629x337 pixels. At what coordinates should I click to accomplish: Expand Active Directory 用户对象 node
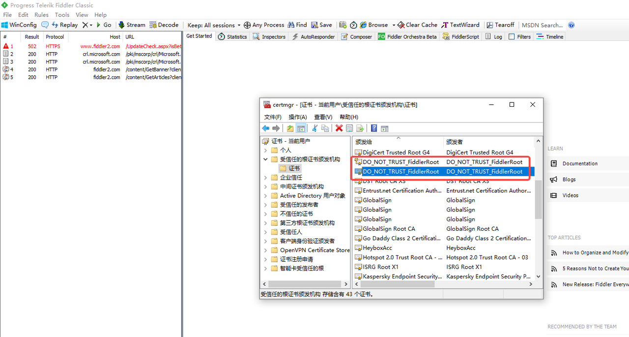tap(266, 196)
